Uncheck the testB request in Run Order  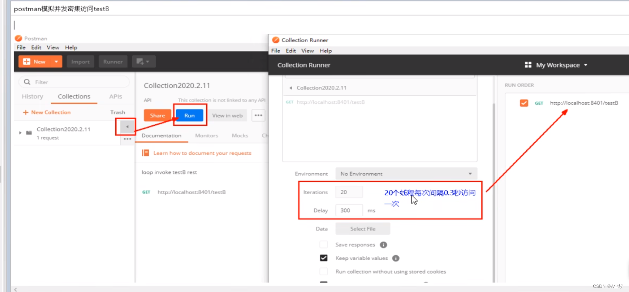click(x=524, y=103)
